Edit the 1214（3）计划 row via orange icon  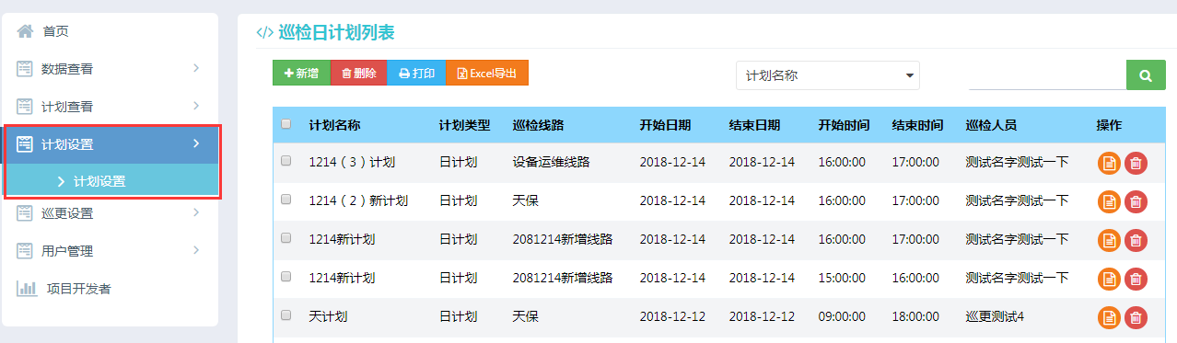1109,163
